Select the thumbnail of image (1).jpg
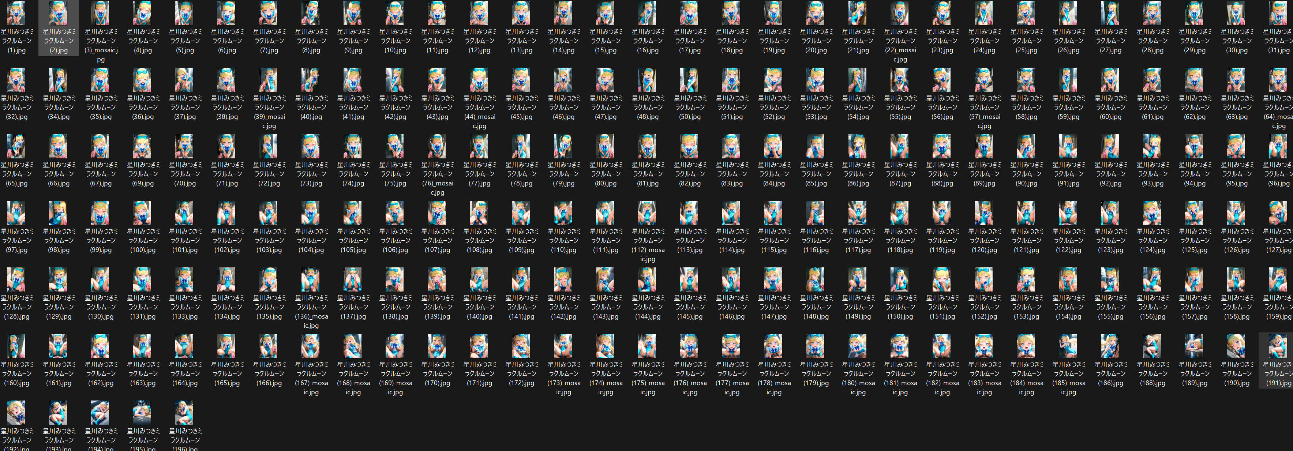The image size is (1293, 451). click(16, 13)
